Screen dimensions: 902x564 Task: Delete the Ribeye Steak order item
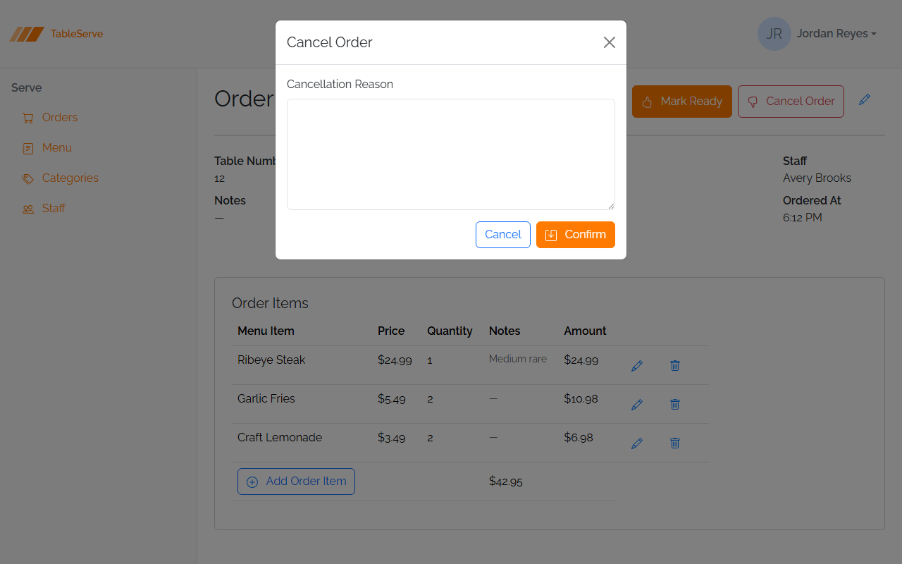coord(675,366)
